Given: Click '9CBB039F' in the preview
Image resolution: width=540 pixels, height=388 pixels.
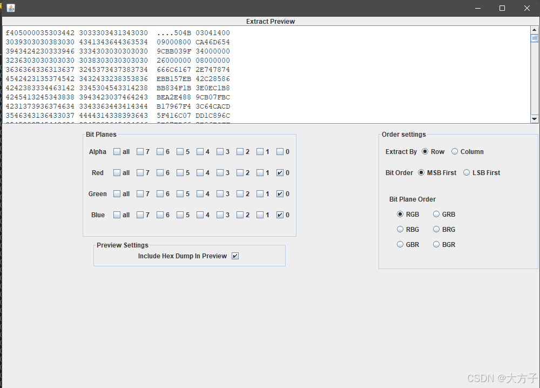Looking at the screenshot, I should 174,51.
